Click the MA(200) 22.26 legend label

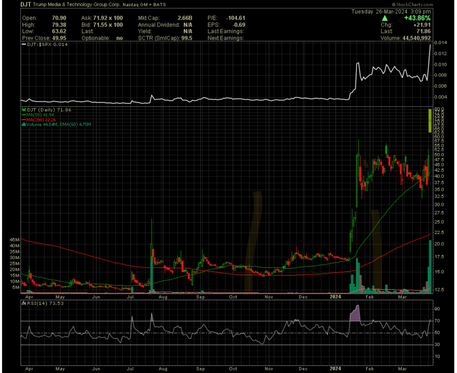41,120
